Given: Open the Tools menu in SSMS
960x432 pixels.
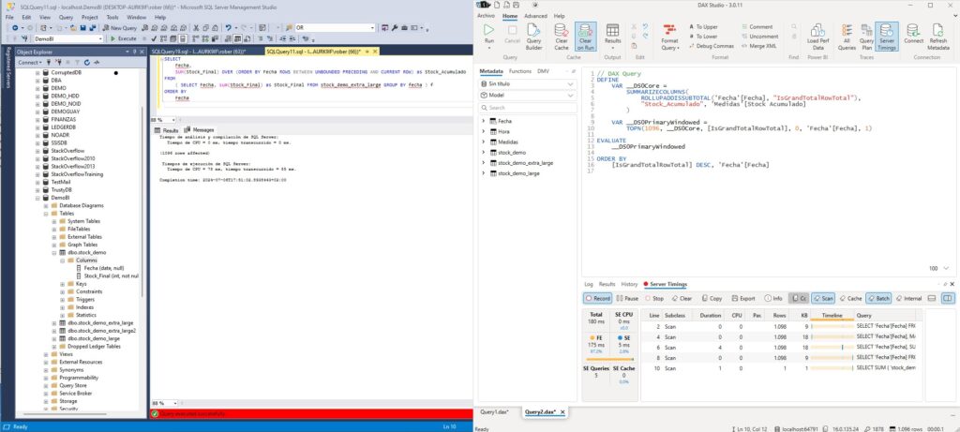Looking at the screenshot, I should coord(112,18).
